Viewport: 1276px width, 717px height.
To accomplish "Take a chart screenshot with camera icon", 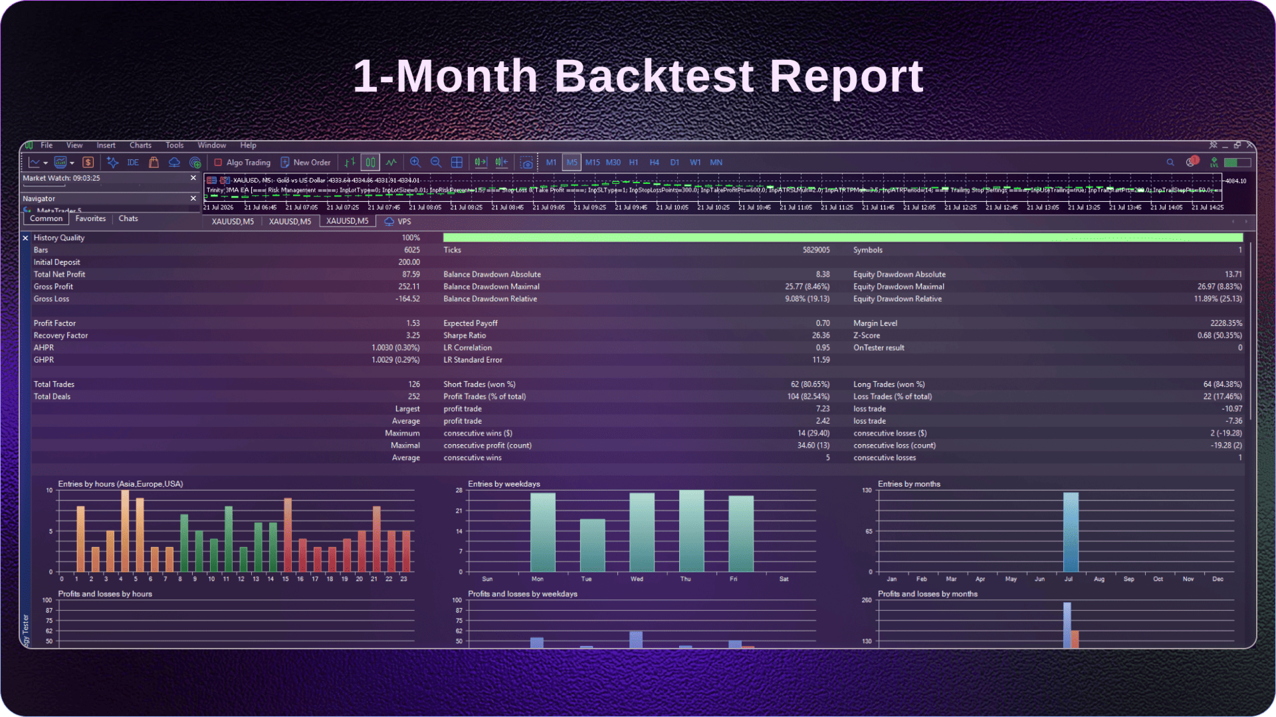I will (x=526, y=163).
